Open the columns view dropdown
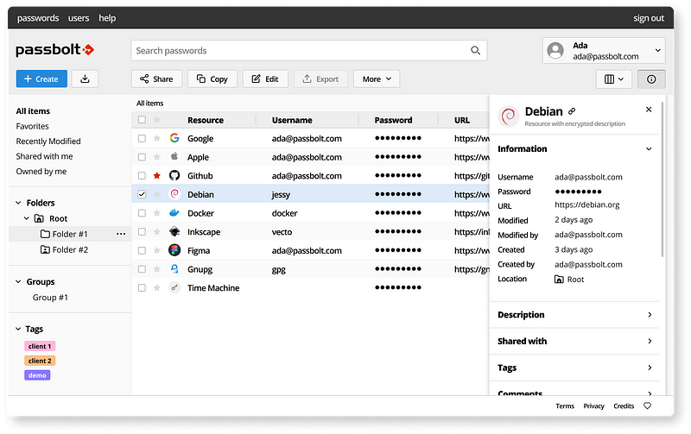 tap(614, 79)
